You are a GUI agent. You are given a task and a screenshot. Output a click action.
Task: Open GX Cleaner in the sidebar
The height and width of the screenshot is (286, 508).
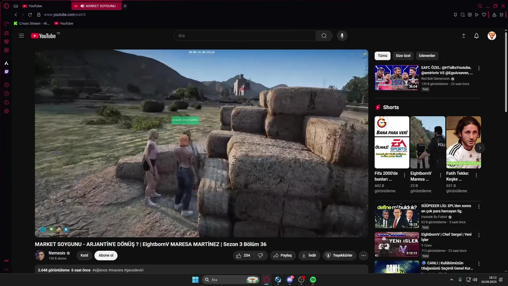[x=6, y=33]
